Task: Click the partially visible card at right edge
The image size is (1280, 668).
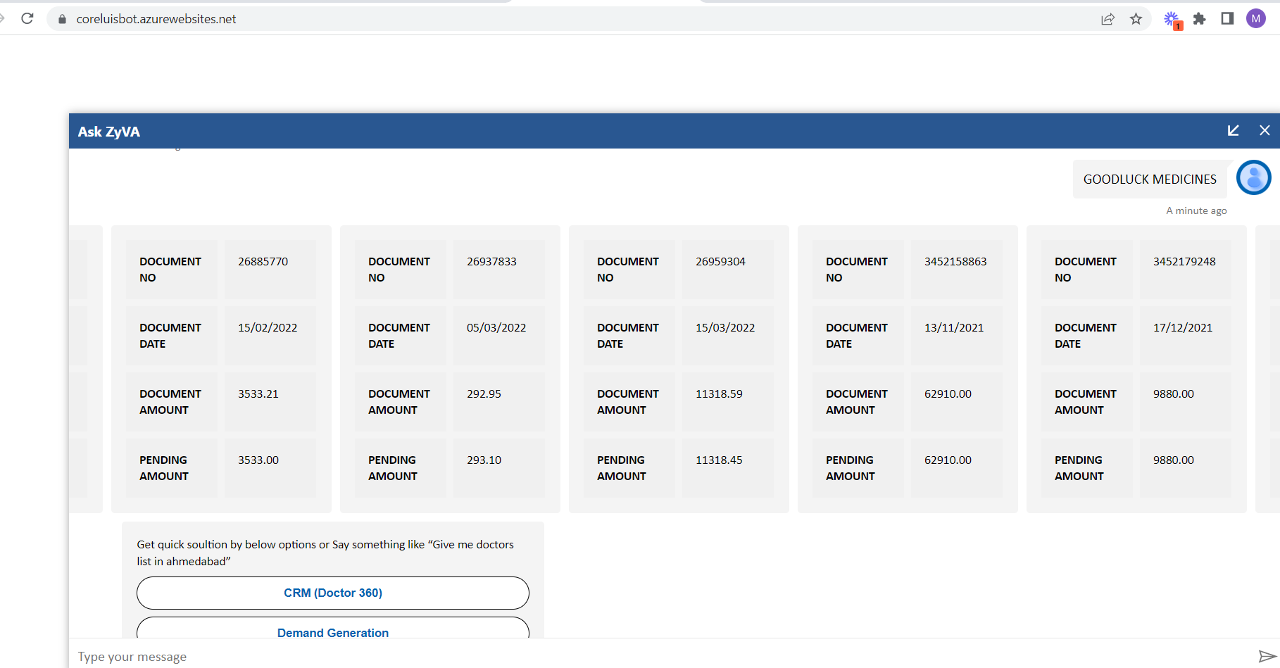Action: click(1269, 369)
